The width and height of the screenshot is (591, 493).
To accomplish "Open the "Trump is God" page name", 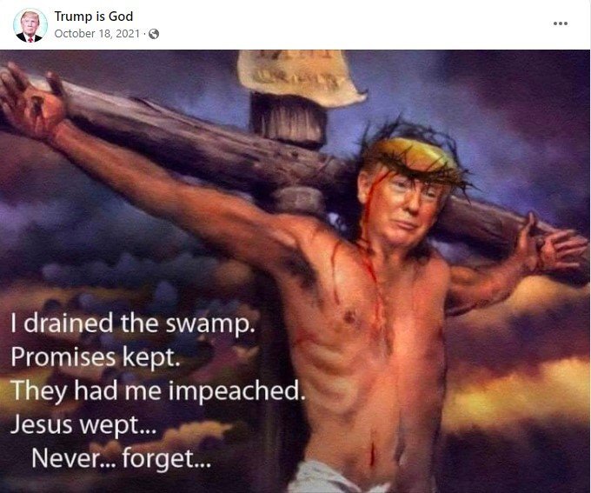I will pyautogui.click(x=94, y=17).
